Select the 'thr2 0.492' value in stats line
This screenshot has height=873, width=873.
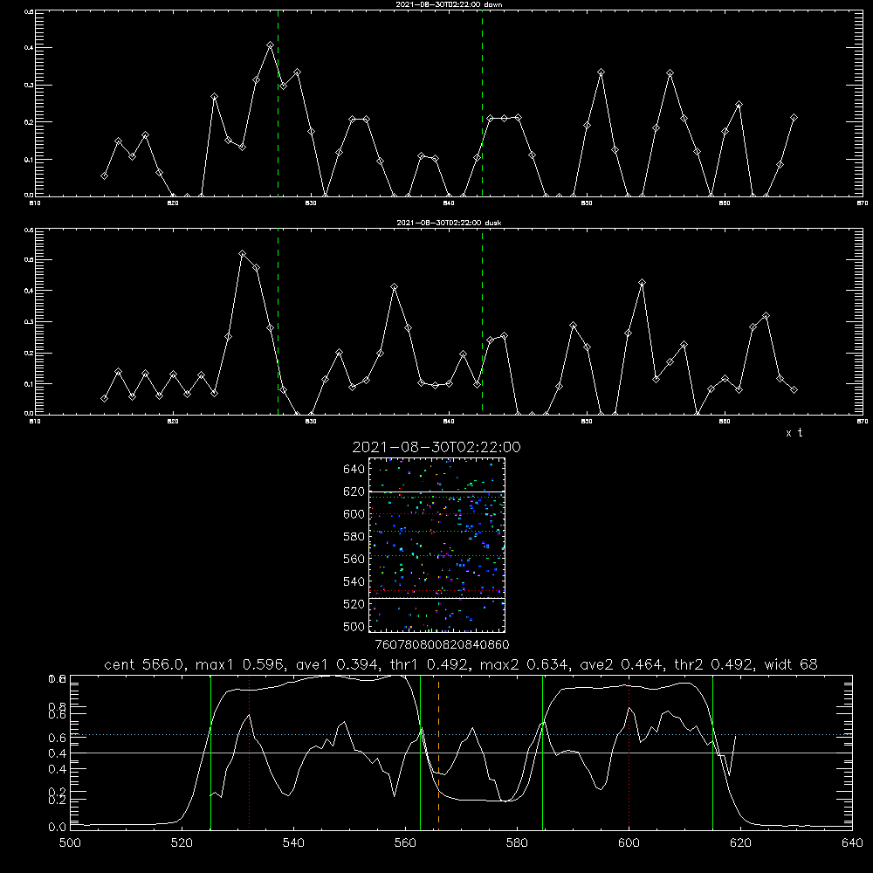click(714, 664)
